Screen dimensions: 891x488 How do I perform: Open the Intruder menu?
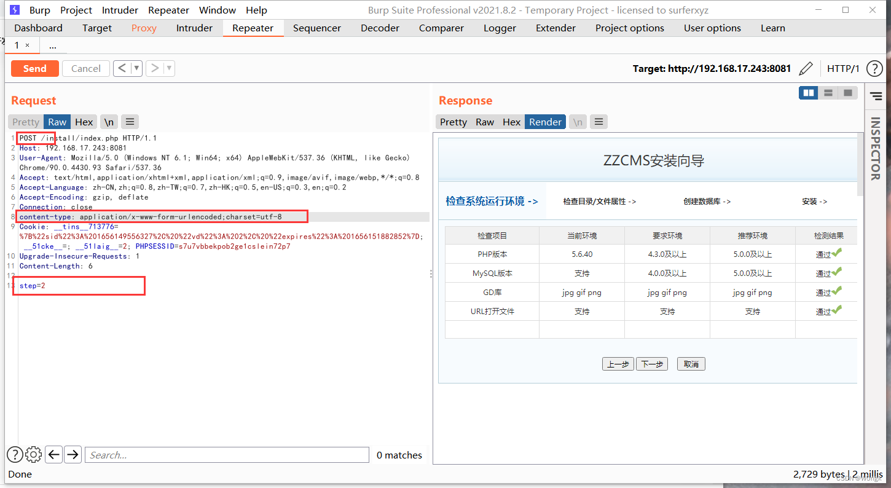120,10
